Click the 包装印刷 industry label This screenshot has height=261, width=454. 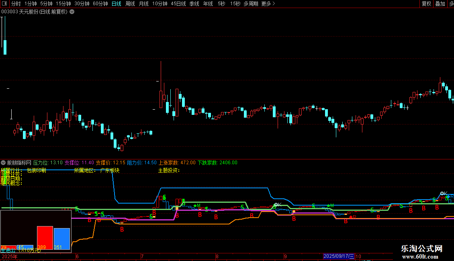point(37,170)
